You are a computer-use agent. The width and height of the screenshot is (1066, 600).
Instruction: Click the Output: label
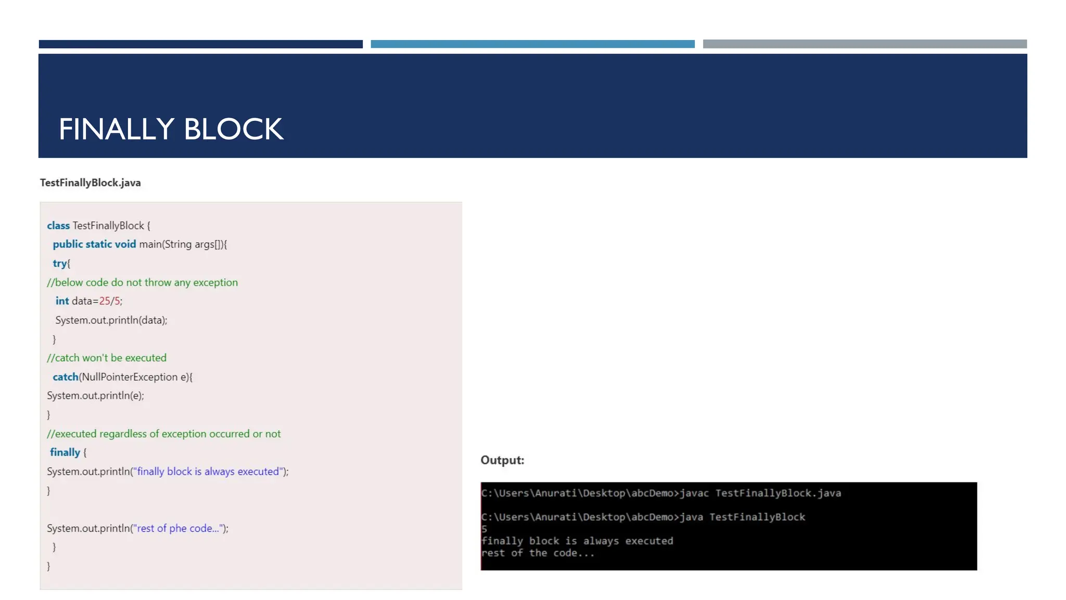point(502,460)
